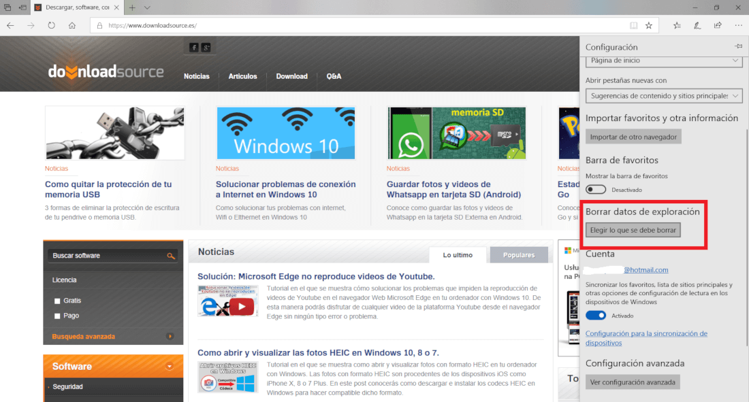Open Ver configuración avanzada

tap(633, 382)
